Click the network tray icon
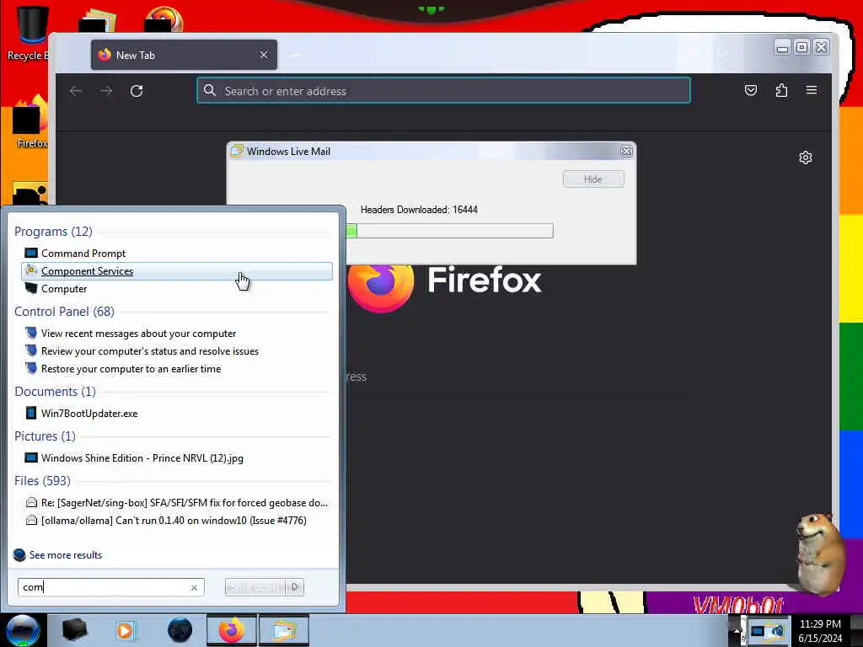Image resolution: width=863 pixels, height=647 pixels. click(758, 631)
